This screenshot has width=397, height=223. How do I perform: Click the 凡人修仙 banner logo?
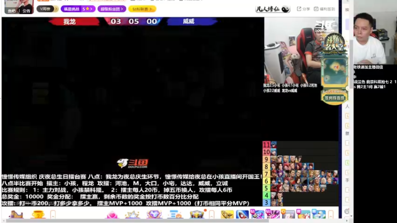coord(272,9)
